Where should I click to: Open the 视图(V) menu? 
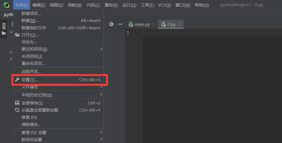pos(56,5)
